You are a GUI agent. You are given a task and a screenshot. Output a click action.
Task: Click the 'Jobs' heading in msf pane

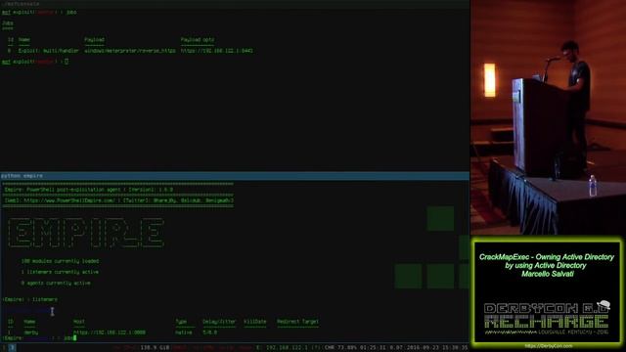pyautogui.click(x=8, y=23)
